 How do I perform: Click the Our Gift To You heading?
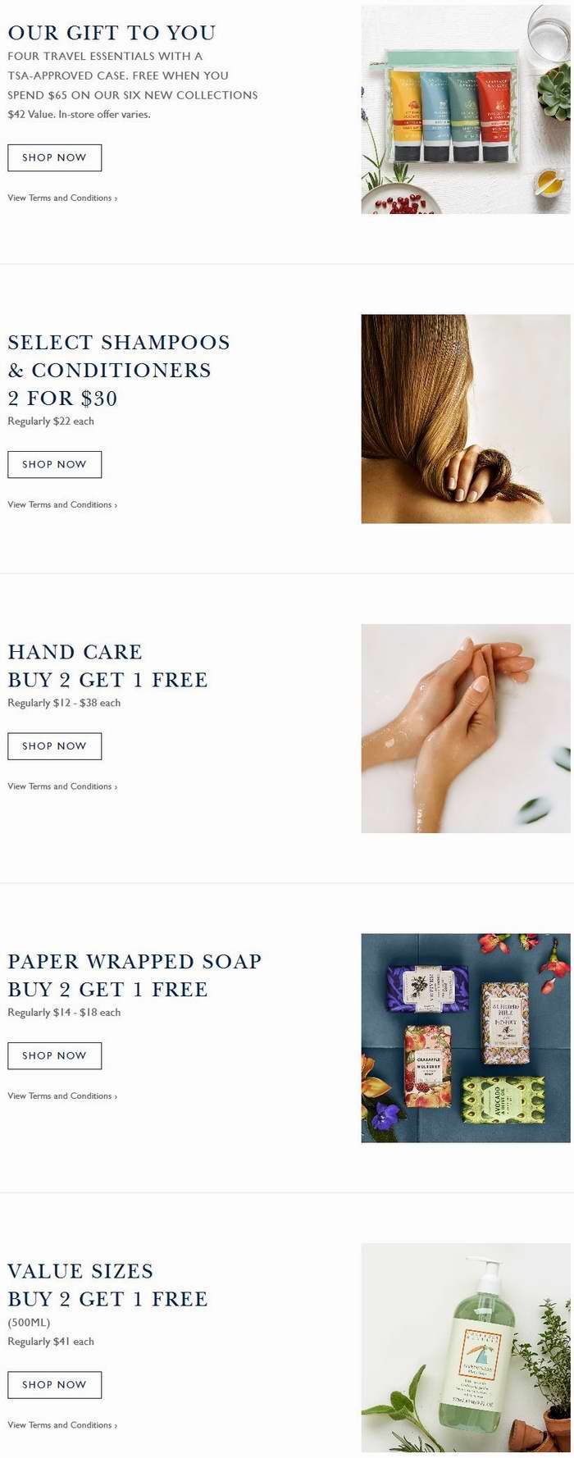coord(112,33)
